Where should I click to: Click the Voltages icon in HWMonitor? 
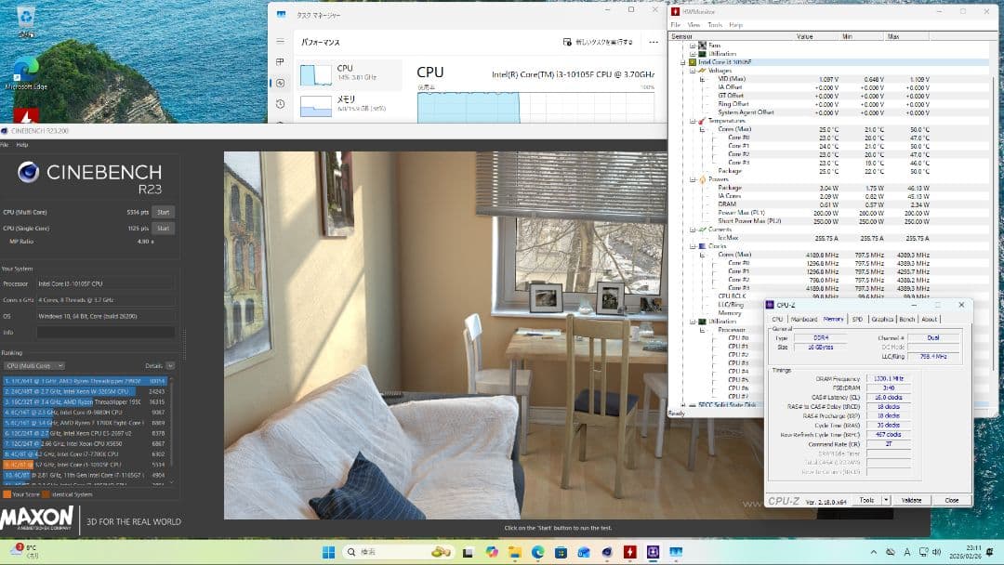(702, 71)
